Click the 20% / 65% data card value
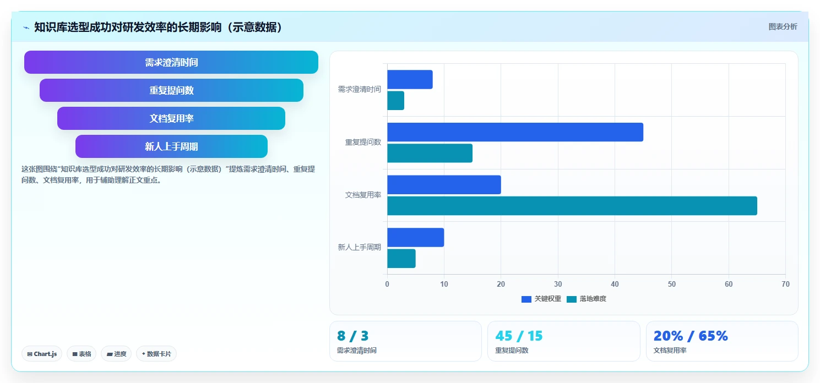820x383 pixels. pyautogui.click(x=691, y=336)
